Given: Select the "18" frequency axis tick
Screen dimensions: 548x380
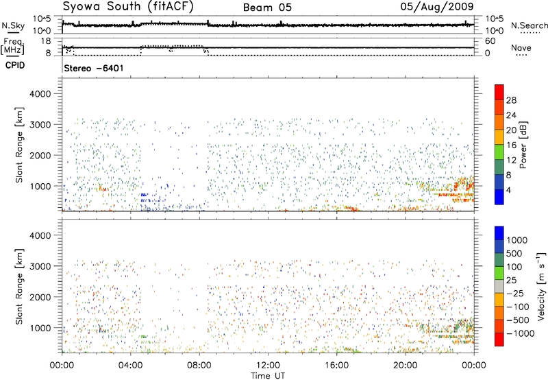Looking at the screenshot, I should 46,41.
